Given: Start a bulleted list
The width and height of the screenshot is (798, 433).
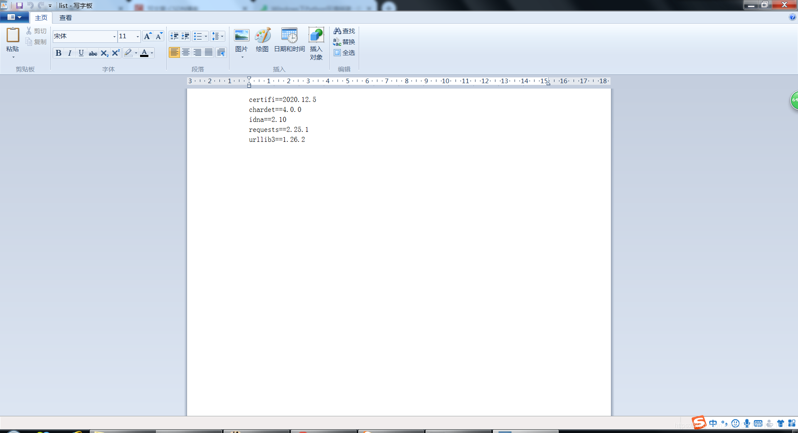Looking at the screenshot, I should click(x=198, y=36).
